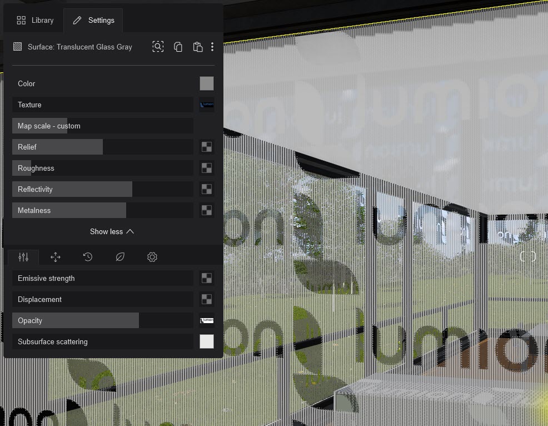548x426 pixels.
Task: Open the Reflectivity map checker icon
Action: [207, 189]
